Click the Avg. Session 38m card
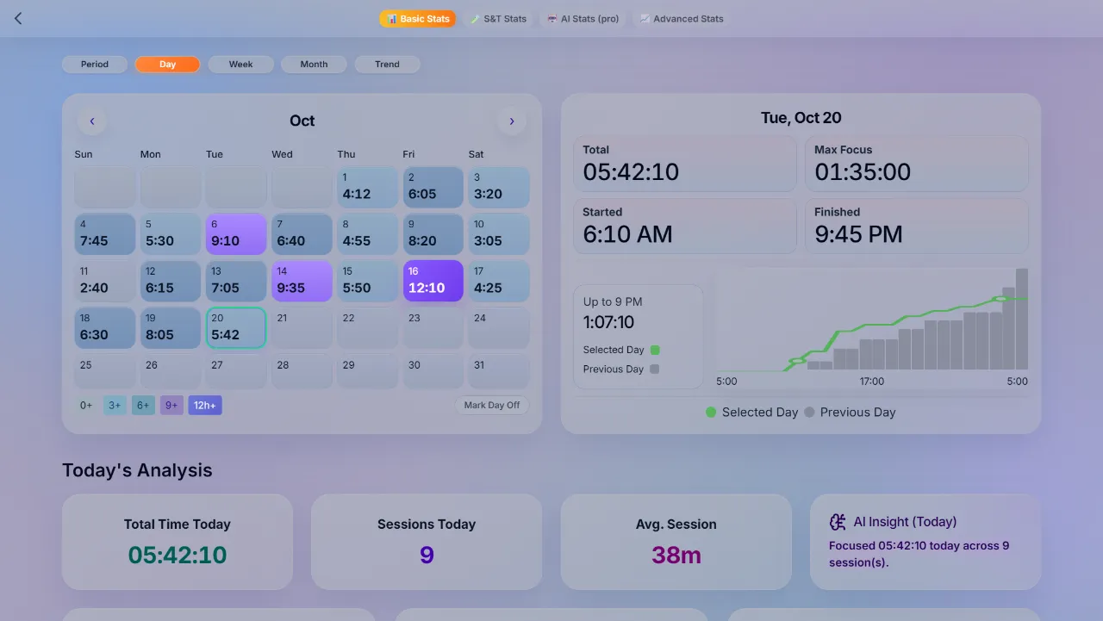The width and height of the screenshot is (1103, 621). tap(676, 542)
